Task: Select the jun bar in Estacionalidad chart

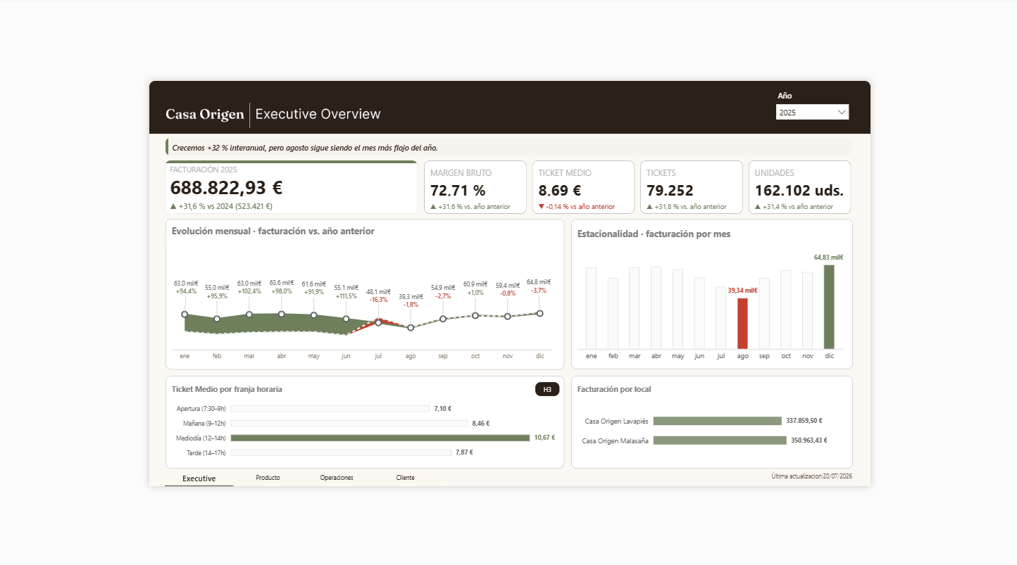Action: point(699,313)
